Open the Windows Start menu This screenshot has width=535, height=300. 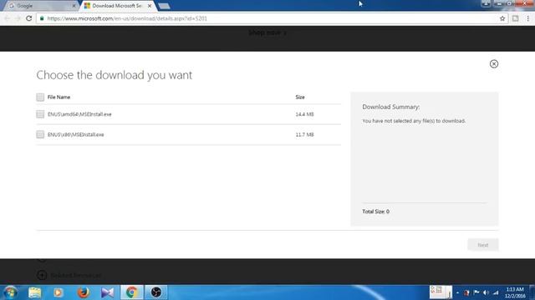pos(10,292)
